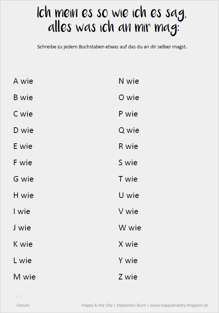The image size is (219, 313).
Task: Click 'Happy & the City' footer text
Action: (x=97, y=305)
